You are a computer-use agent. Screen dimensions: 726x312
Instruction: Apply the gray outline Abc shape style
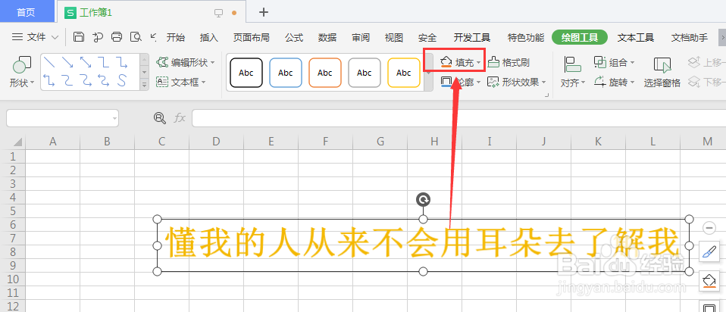coord(365,73)
